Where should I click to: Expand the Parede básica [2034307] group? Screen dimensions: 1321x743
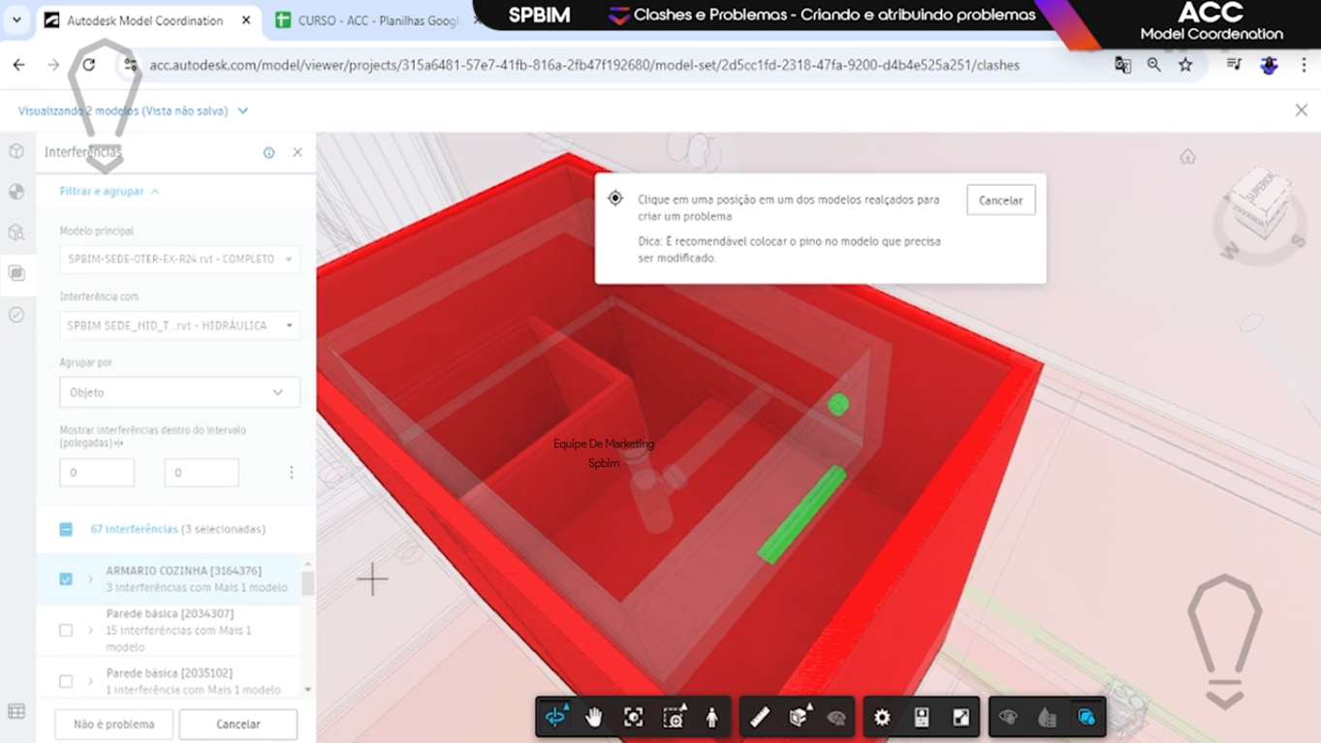coord(91,631)
